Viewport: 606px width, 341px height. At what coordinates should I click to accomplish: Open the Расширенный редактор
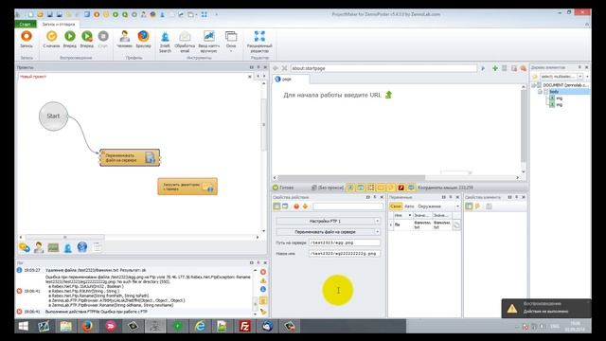(259, 42)
